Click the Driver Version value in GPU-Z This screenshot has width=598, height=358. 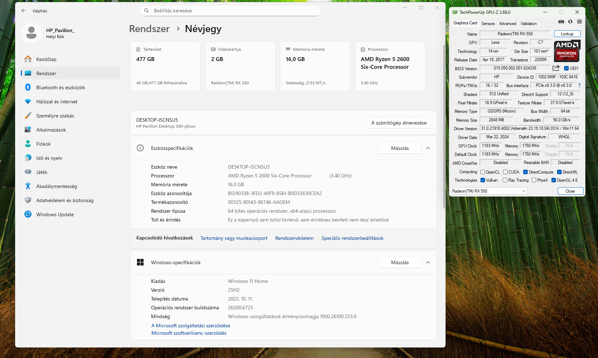[x=530, y=128]
